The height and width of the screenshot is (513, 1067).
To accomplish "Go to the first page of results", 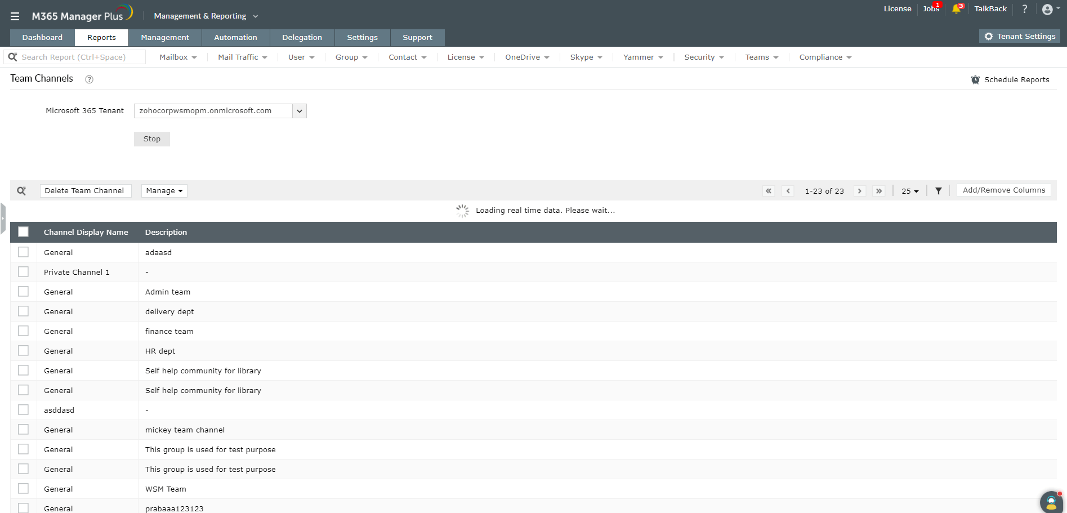I will pos(769,191).
